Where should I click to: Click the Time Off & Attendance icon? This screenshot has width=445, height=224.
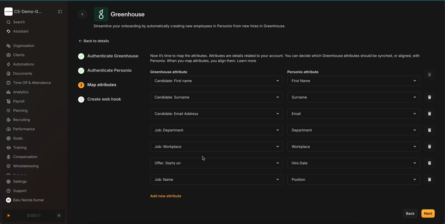9,83
